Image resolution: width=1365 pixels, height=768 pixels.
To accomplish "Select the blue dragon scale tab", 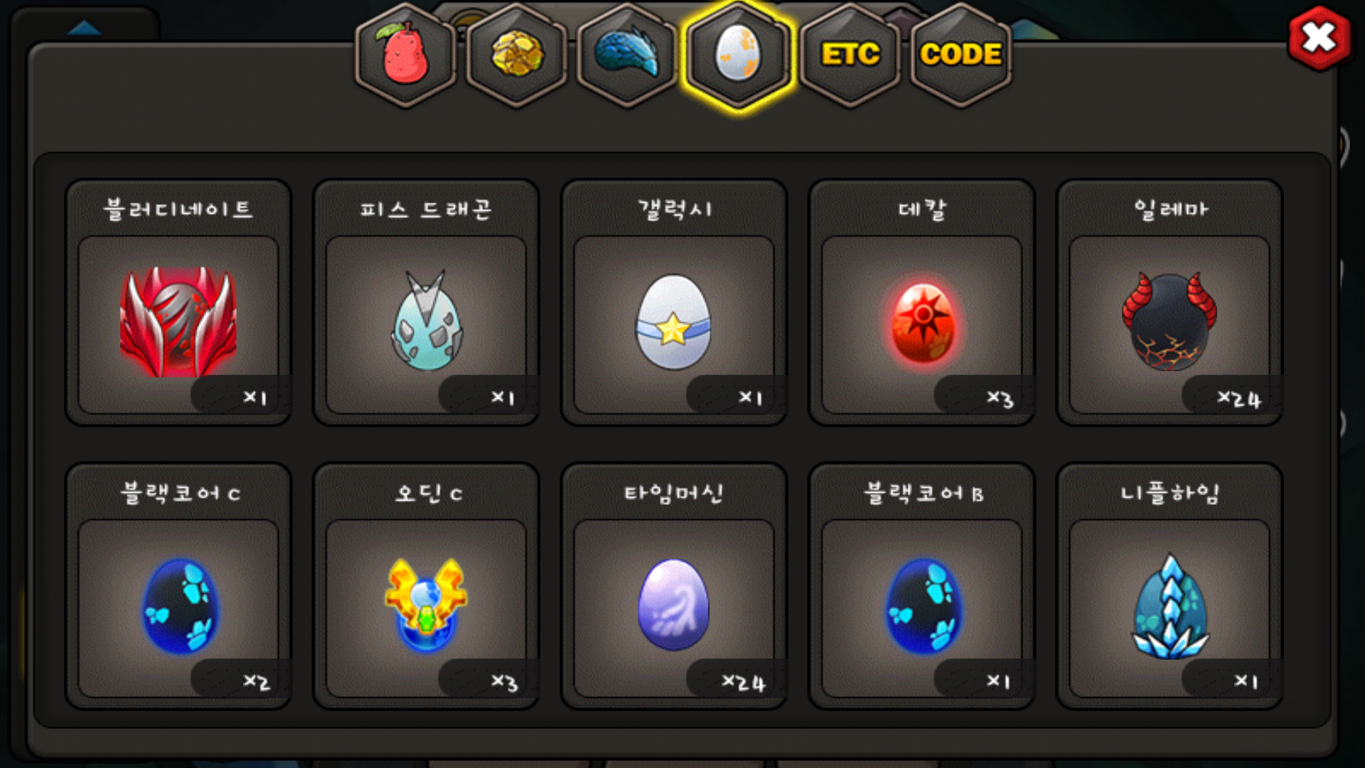I will click(x=628, y=55).
